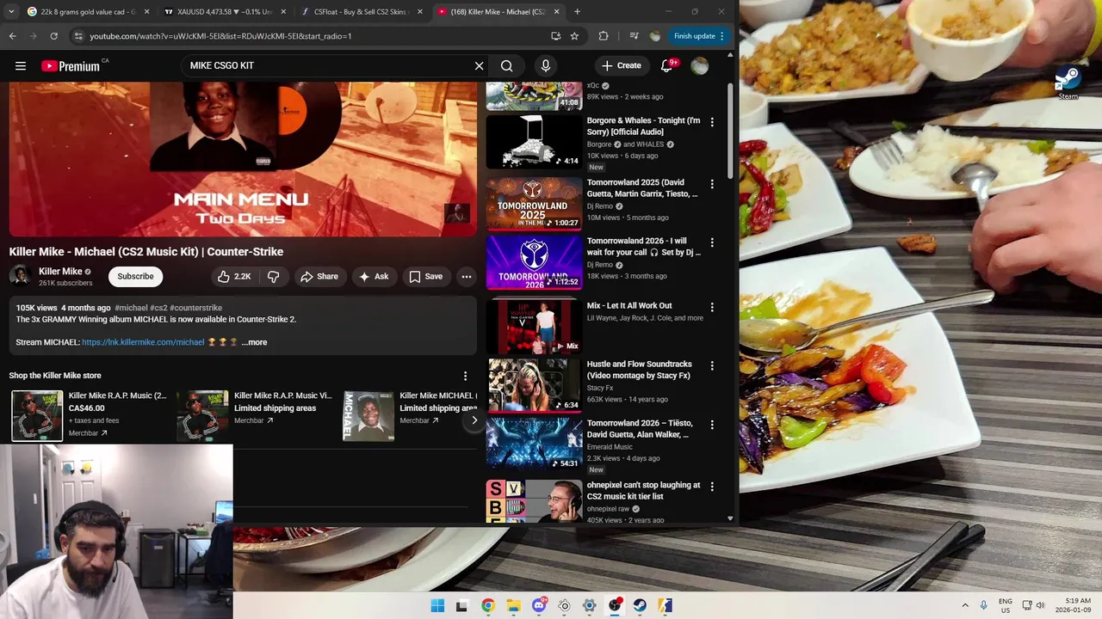Open menu for ohnepixel music kit video
The image size is (1102, 619).
pos(712,487)
